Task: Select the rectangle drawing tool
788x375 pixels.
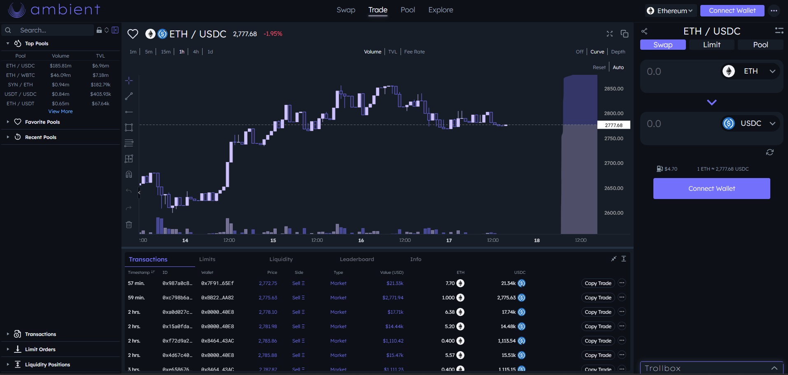Action: 129,127
